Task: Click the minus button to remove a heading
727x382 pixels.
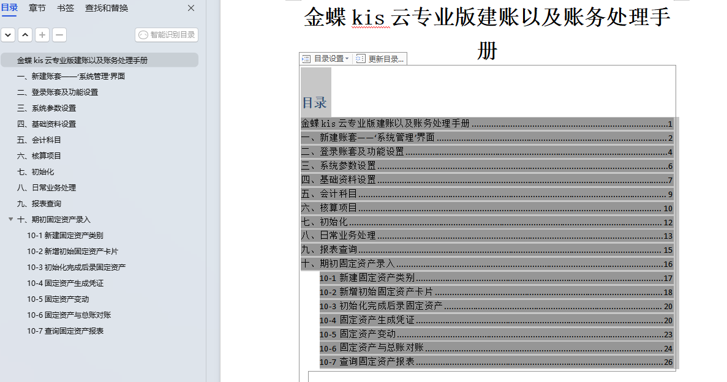Action: (59, 35)
